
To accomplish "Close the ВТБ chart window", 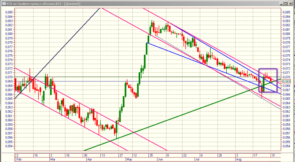I will coord(290,3).
